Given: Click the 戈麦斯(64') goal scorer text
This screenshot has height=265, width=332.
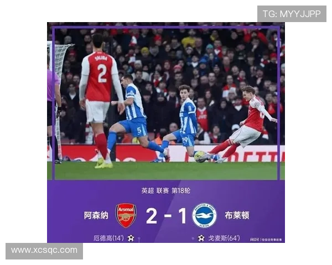Looking at the screenshot, I should tap(224, 239).
